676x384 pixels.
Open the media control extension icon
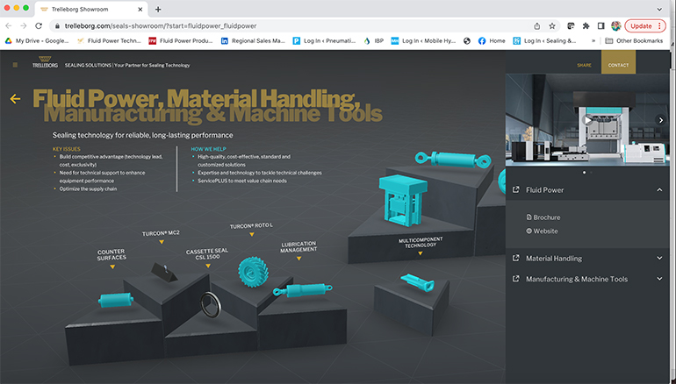coord(571,25)
